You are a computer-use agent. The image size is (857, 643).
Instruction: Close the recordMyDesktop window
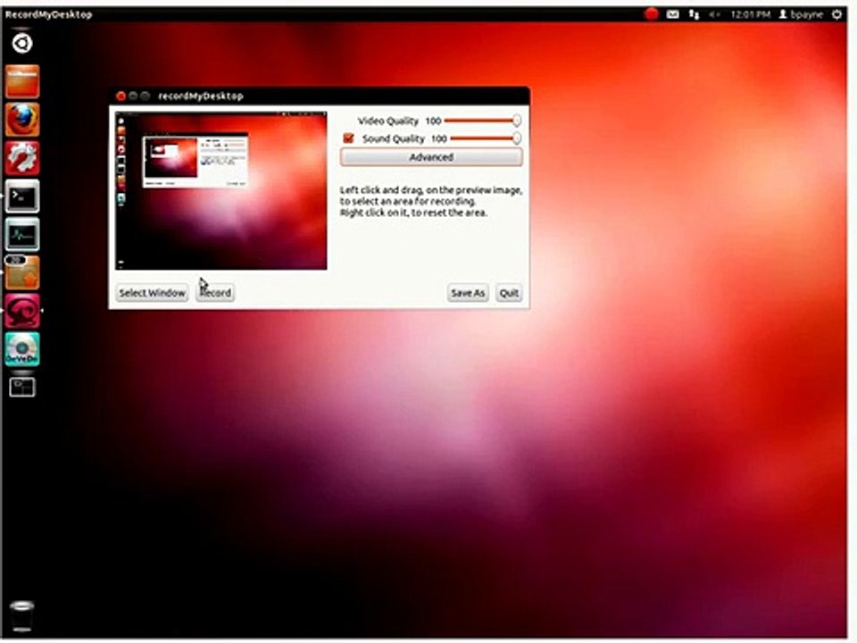click(x=121, y=96)
